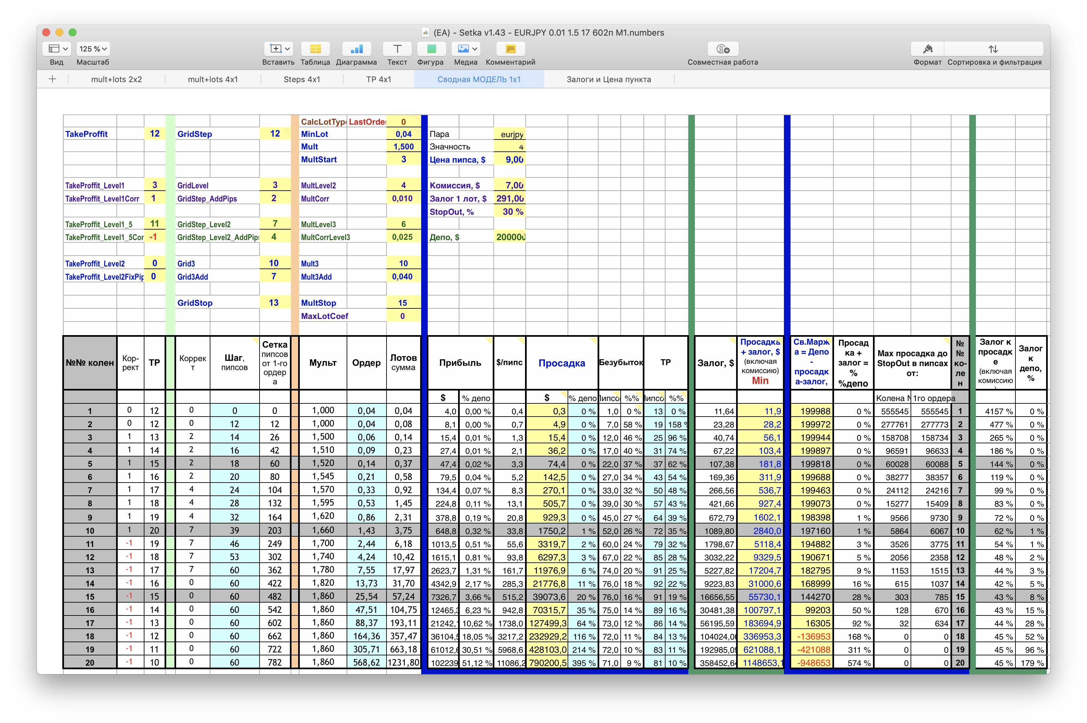Click the Table (Таблица) toolbar icon

(x=315, y=48)
